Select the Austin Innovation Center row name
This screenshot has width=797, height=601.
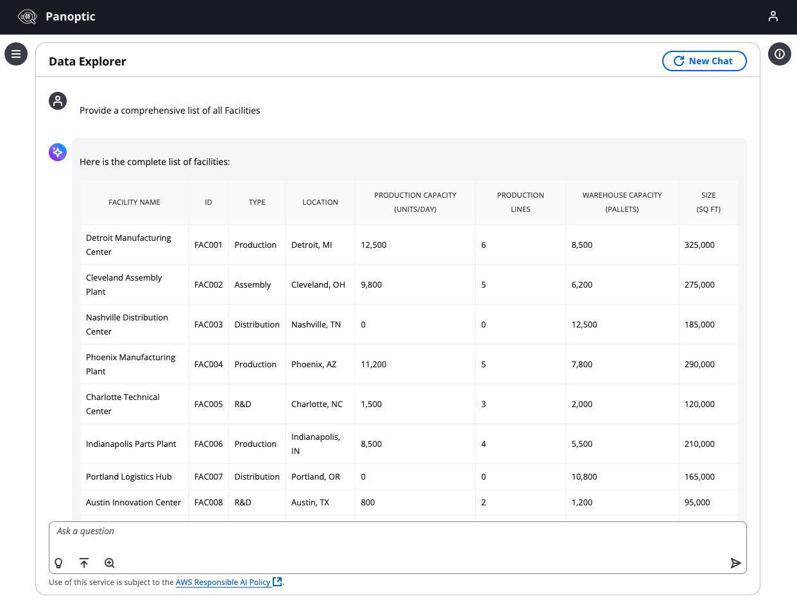[133, 503]
